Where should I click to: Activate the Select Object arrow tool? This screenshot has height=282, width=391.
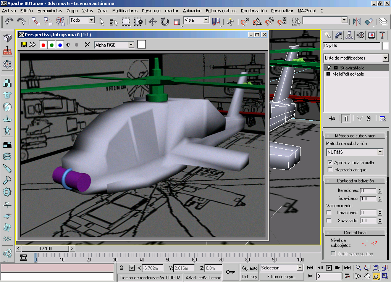pyautogui.click(x=102, y=22)
